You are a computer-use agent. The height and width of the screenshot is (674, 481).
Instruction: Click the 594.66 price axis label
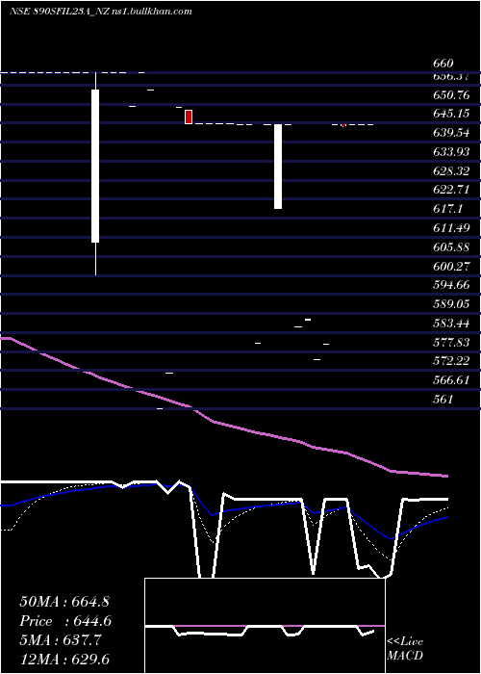tap(451, 285)
